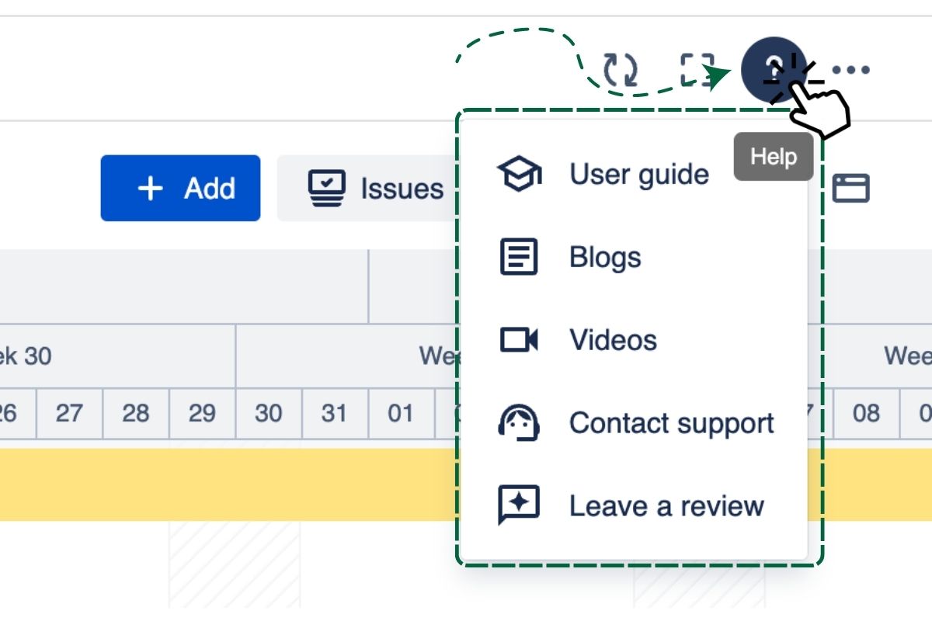Click the review speech bubble icon
The image size is (932, 621).
coord(518,506)
